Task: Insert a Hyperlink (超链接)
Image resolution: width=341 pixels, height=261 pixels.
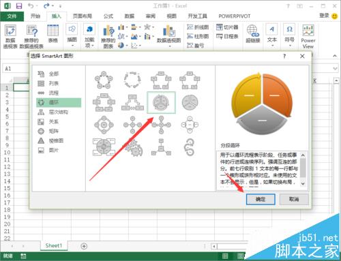Action: 253,33
